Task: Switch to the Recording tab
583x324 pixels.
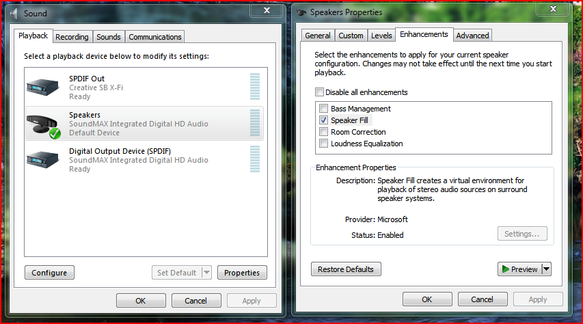Action: click(72, 37)
